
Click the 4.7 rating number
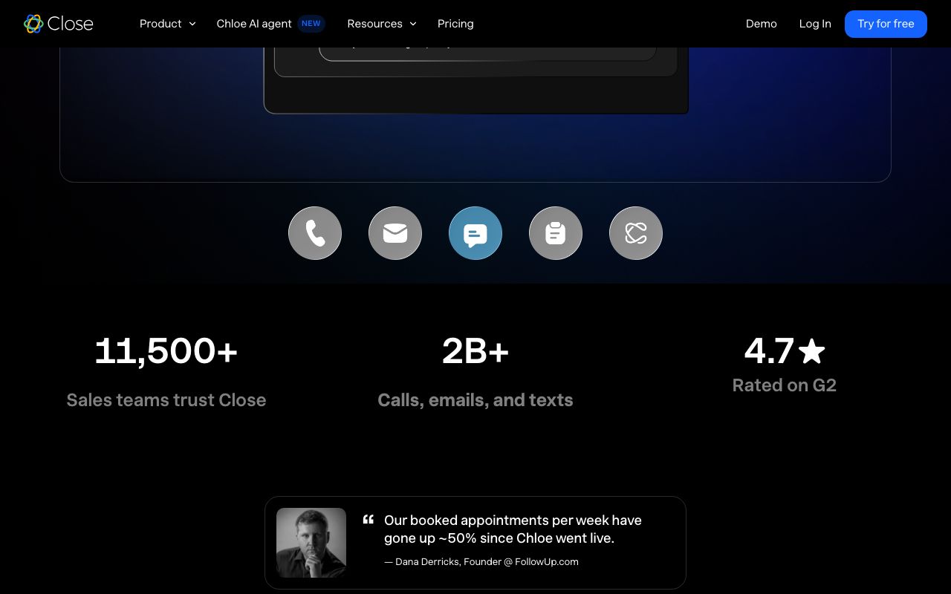tap(769, 350)
